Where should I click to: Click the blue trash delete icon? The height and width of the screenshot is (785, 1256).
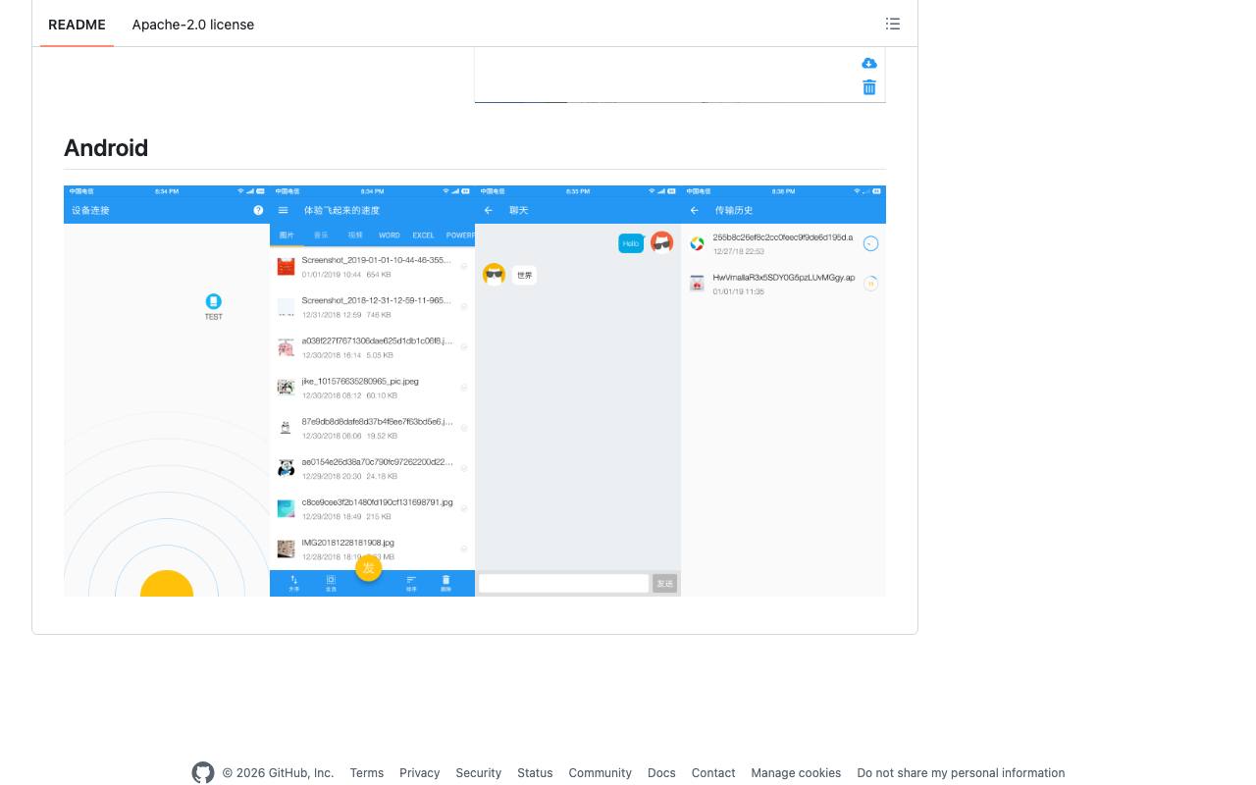(868, 87)
